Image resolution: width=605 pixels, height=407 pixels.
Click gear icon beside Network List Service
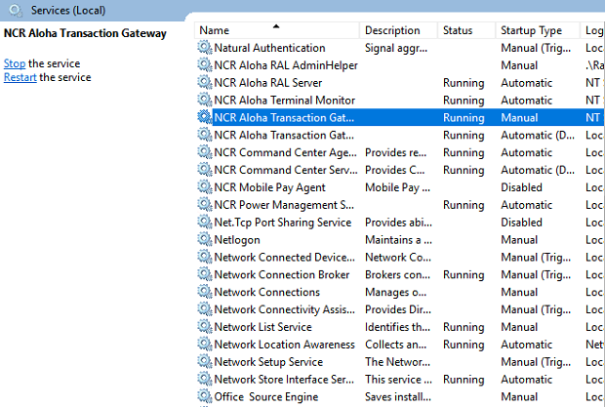tap(205, 327)
